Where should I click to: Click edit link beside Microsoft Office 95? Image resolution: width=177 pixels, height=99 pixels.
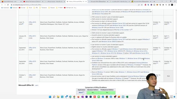[x=37, y=86]
